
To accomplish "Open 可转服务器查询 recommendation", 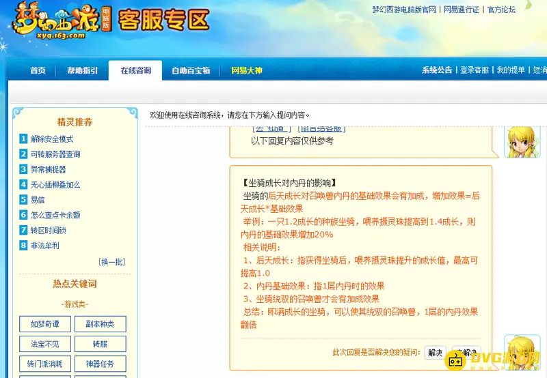I will (x=55, y=154).
